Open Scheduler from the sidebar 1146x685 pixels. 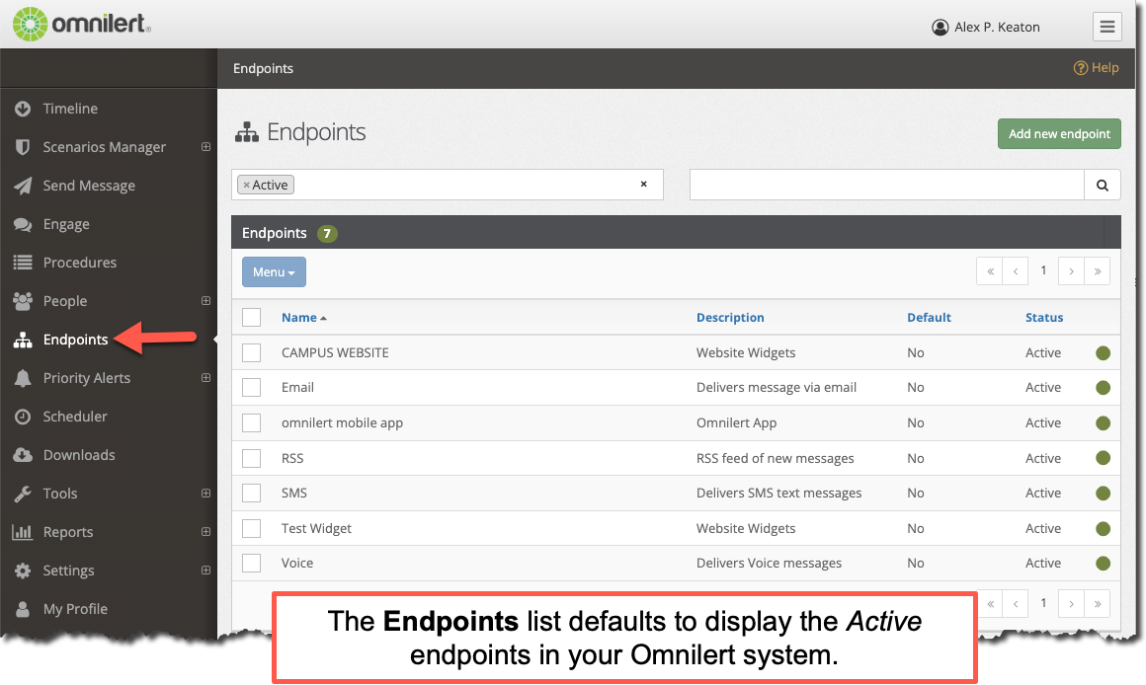(x=75, y=417)
